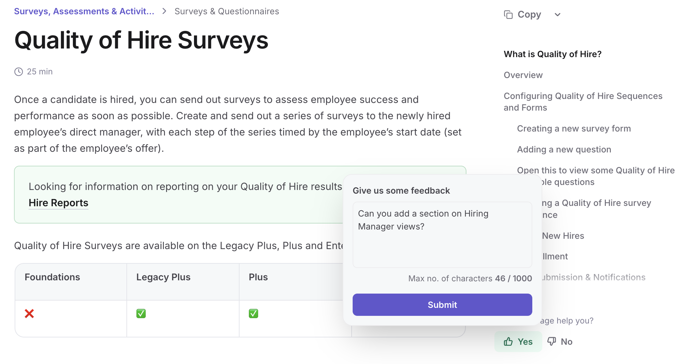Navigate to the Overview section
This screenshot has width=682, height=364.
pyautogui.click(x=523, y=75)
